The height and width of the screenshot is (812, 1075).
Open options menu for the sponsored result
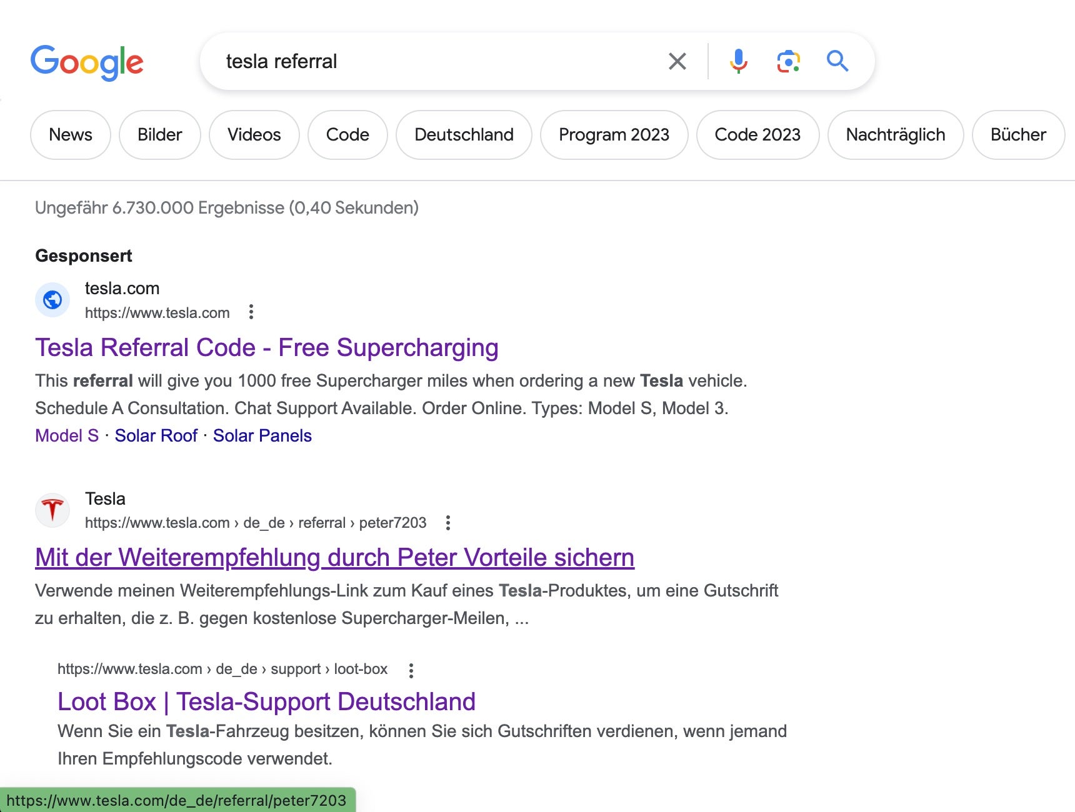(x=252, y=312)
